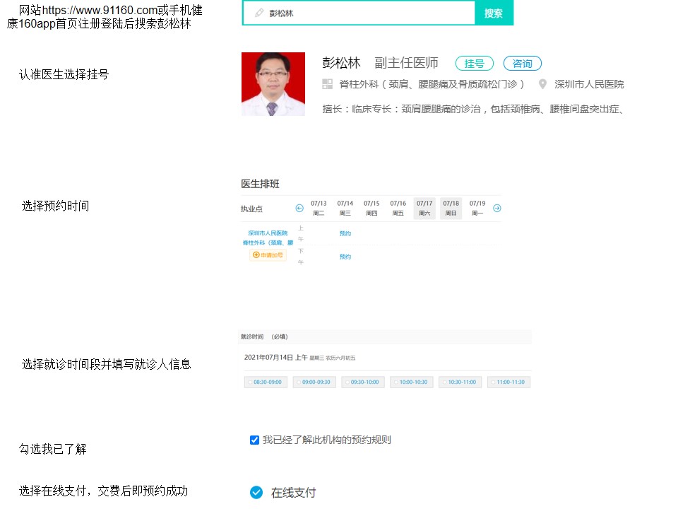This screenshot has width=678, height=509.
Task: Click the pencil icon in search box
Action: 259,13
